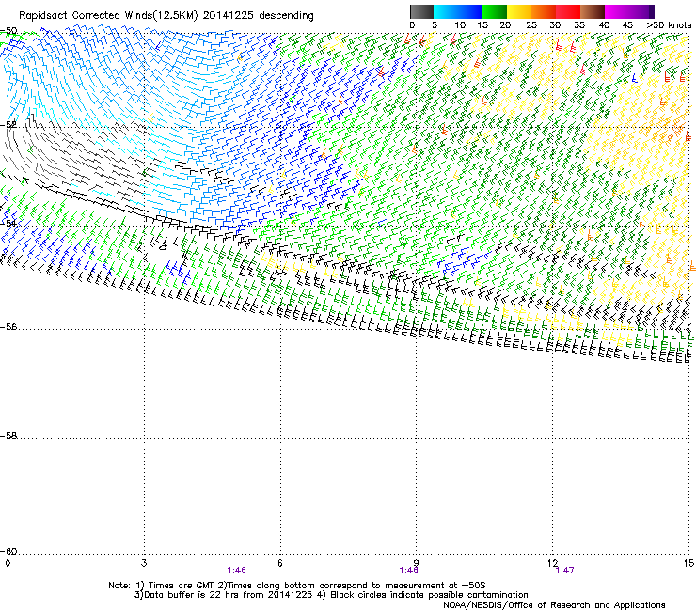
Task: Select the orange 25-30 knots color swatch
Action: tap(544, 11)
